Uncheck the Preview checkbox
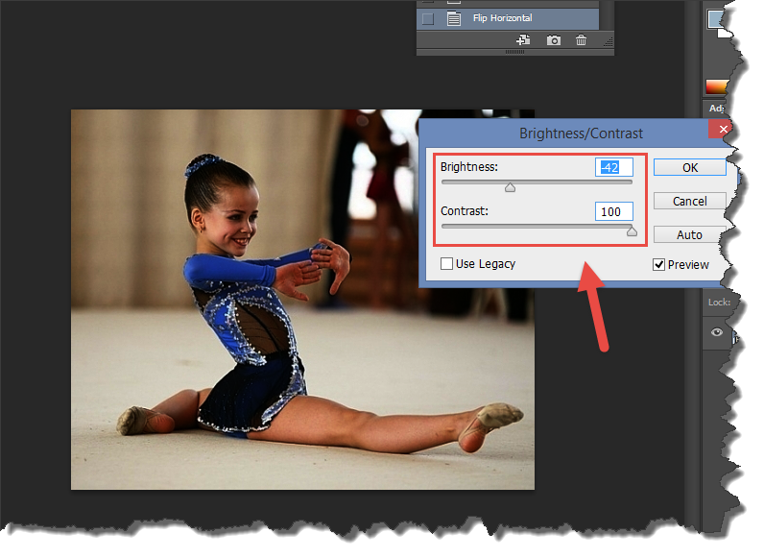The image size is (764, 558). [658, 264]
